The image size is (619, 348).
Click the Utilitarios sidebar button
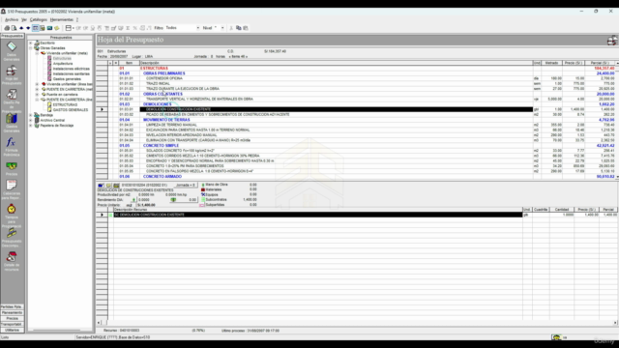12,330
